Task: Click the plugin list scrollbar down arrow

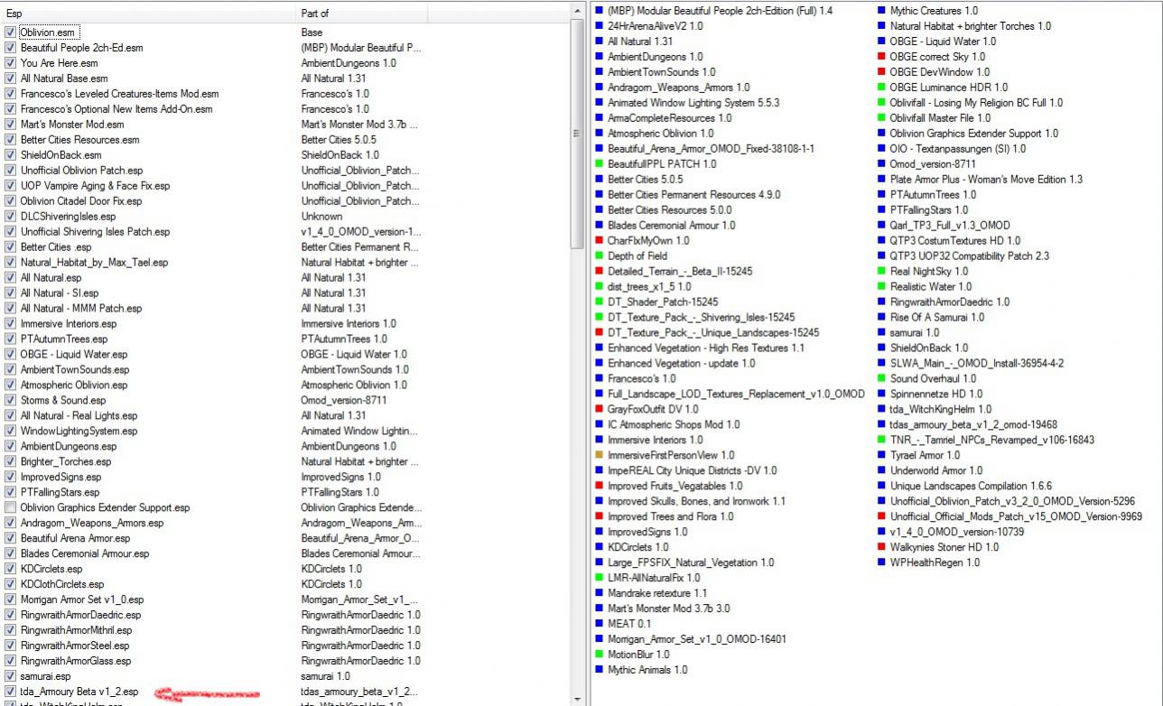Action: 577,699
